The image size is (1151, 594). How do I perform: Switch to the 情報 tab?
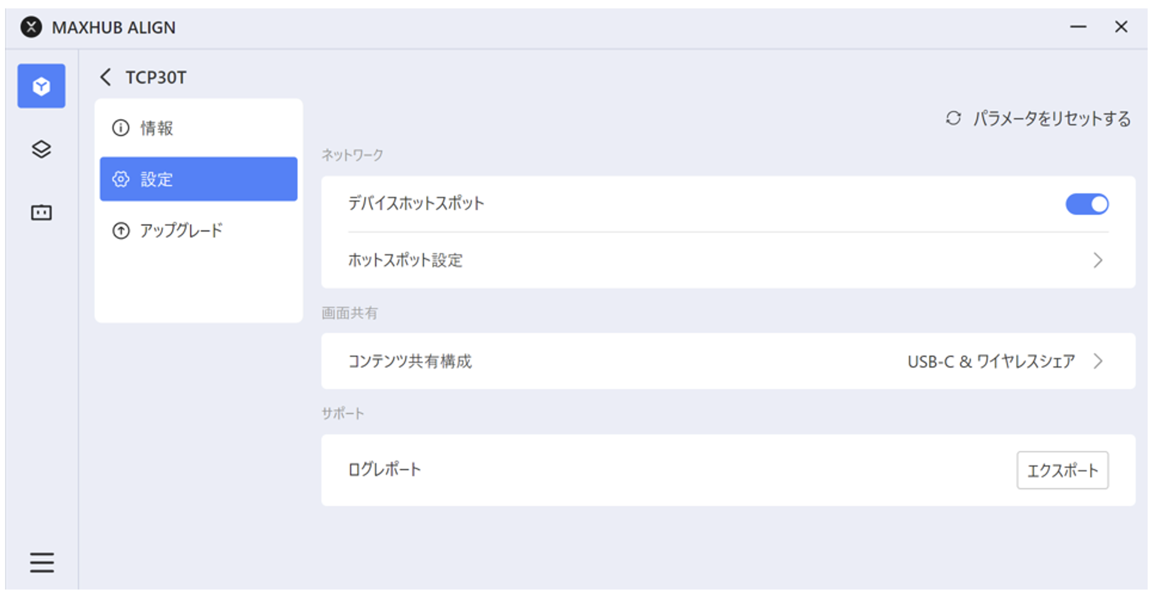[x=157, y=129]
